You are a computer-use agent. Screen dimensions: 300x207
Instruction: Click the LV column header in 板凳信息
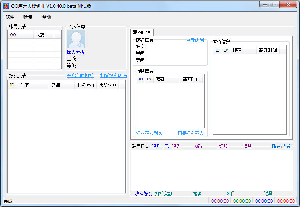149,79
